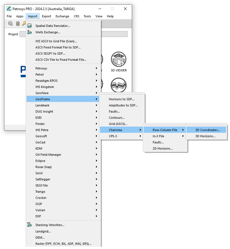Click the Spatial Data Translator icon
The width and height of the screenshot is (230, 249).
(30, 26)
